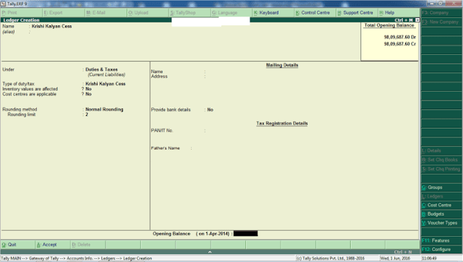Click the 98,09,687.60 Dr value
The width and height of the screenshot is (463, 262).
(399, 37)
